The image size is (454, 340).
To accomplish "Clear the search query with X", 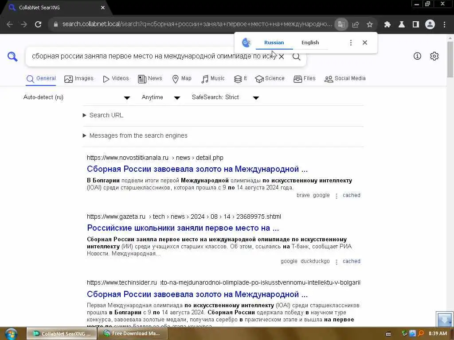I will [x=281, y=56].
